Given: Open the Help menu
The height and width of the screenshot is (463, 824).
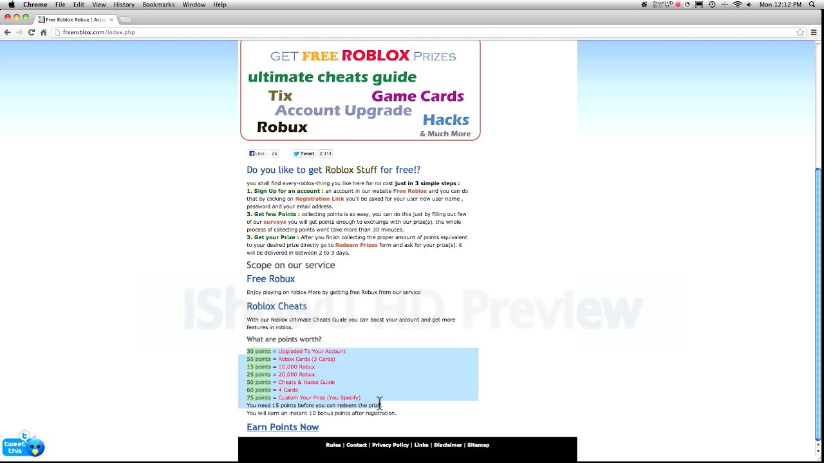Looking at the screenshot, I should (220, 5).
